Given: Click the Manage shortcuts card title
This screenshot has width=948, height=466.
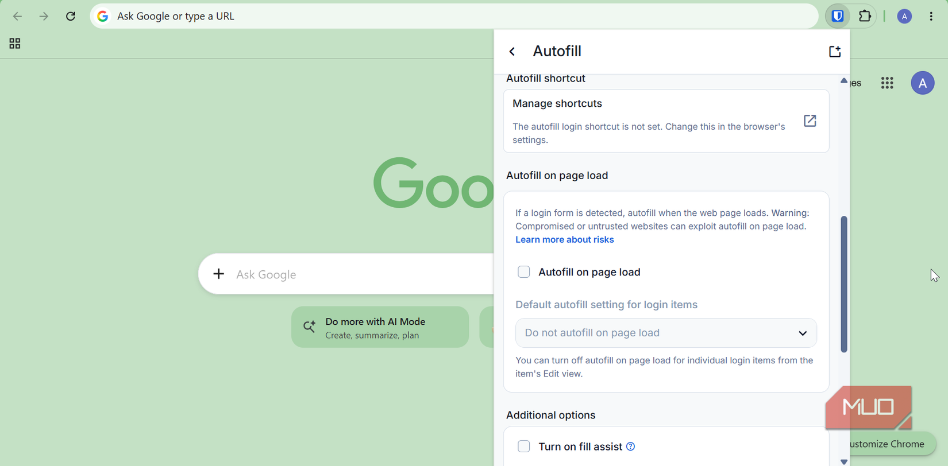Looking at the screenshot, I should 557,104.
